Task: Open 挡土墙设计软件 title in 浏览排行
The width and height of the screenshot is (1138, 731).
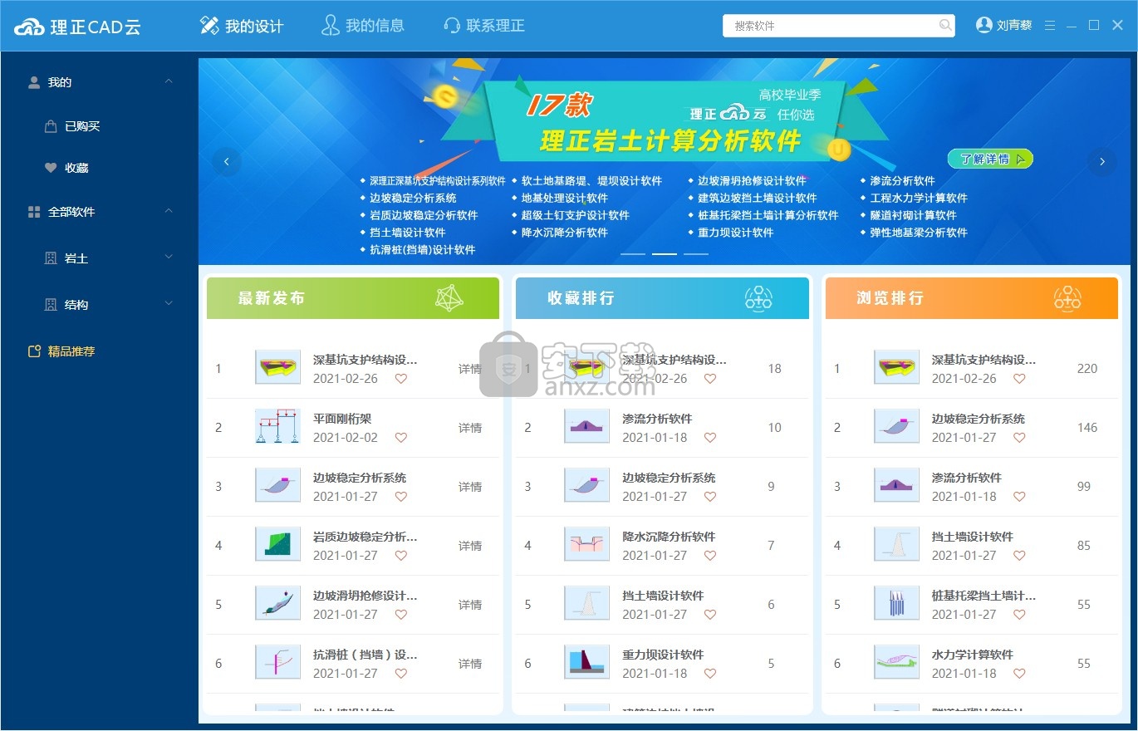Action: pyautogui.click(x=972, y=537)
